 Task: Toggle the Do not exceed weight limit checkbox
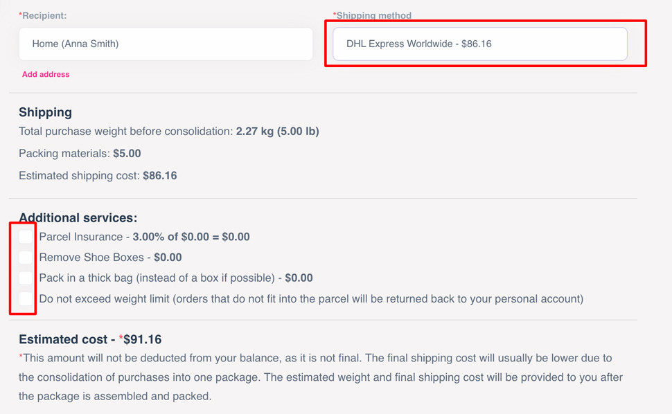(26, 299)
